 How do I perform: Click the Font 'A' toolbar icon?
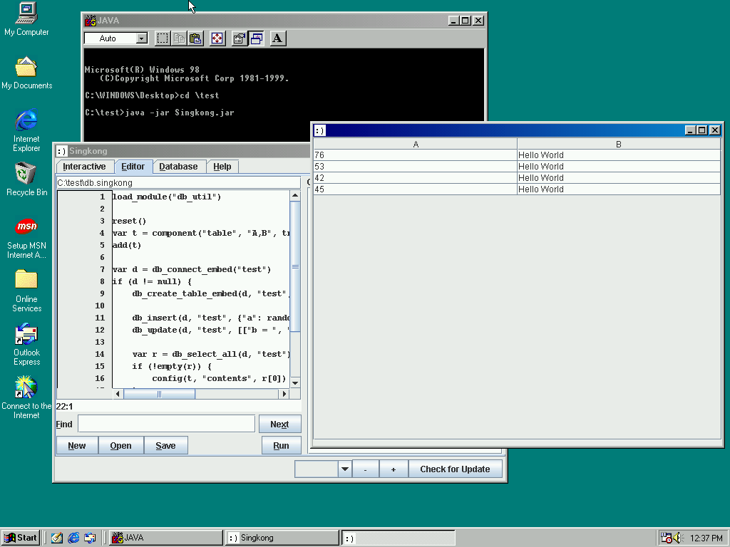tap(278, 38)
